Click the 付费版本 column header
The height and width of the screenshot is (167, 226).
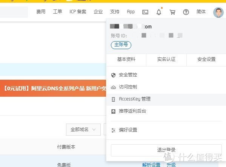click(x=66, y=147)
